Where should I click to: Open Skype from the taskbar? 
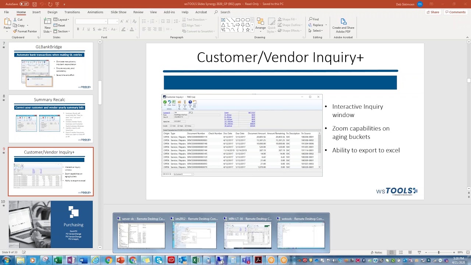point(159,261)
